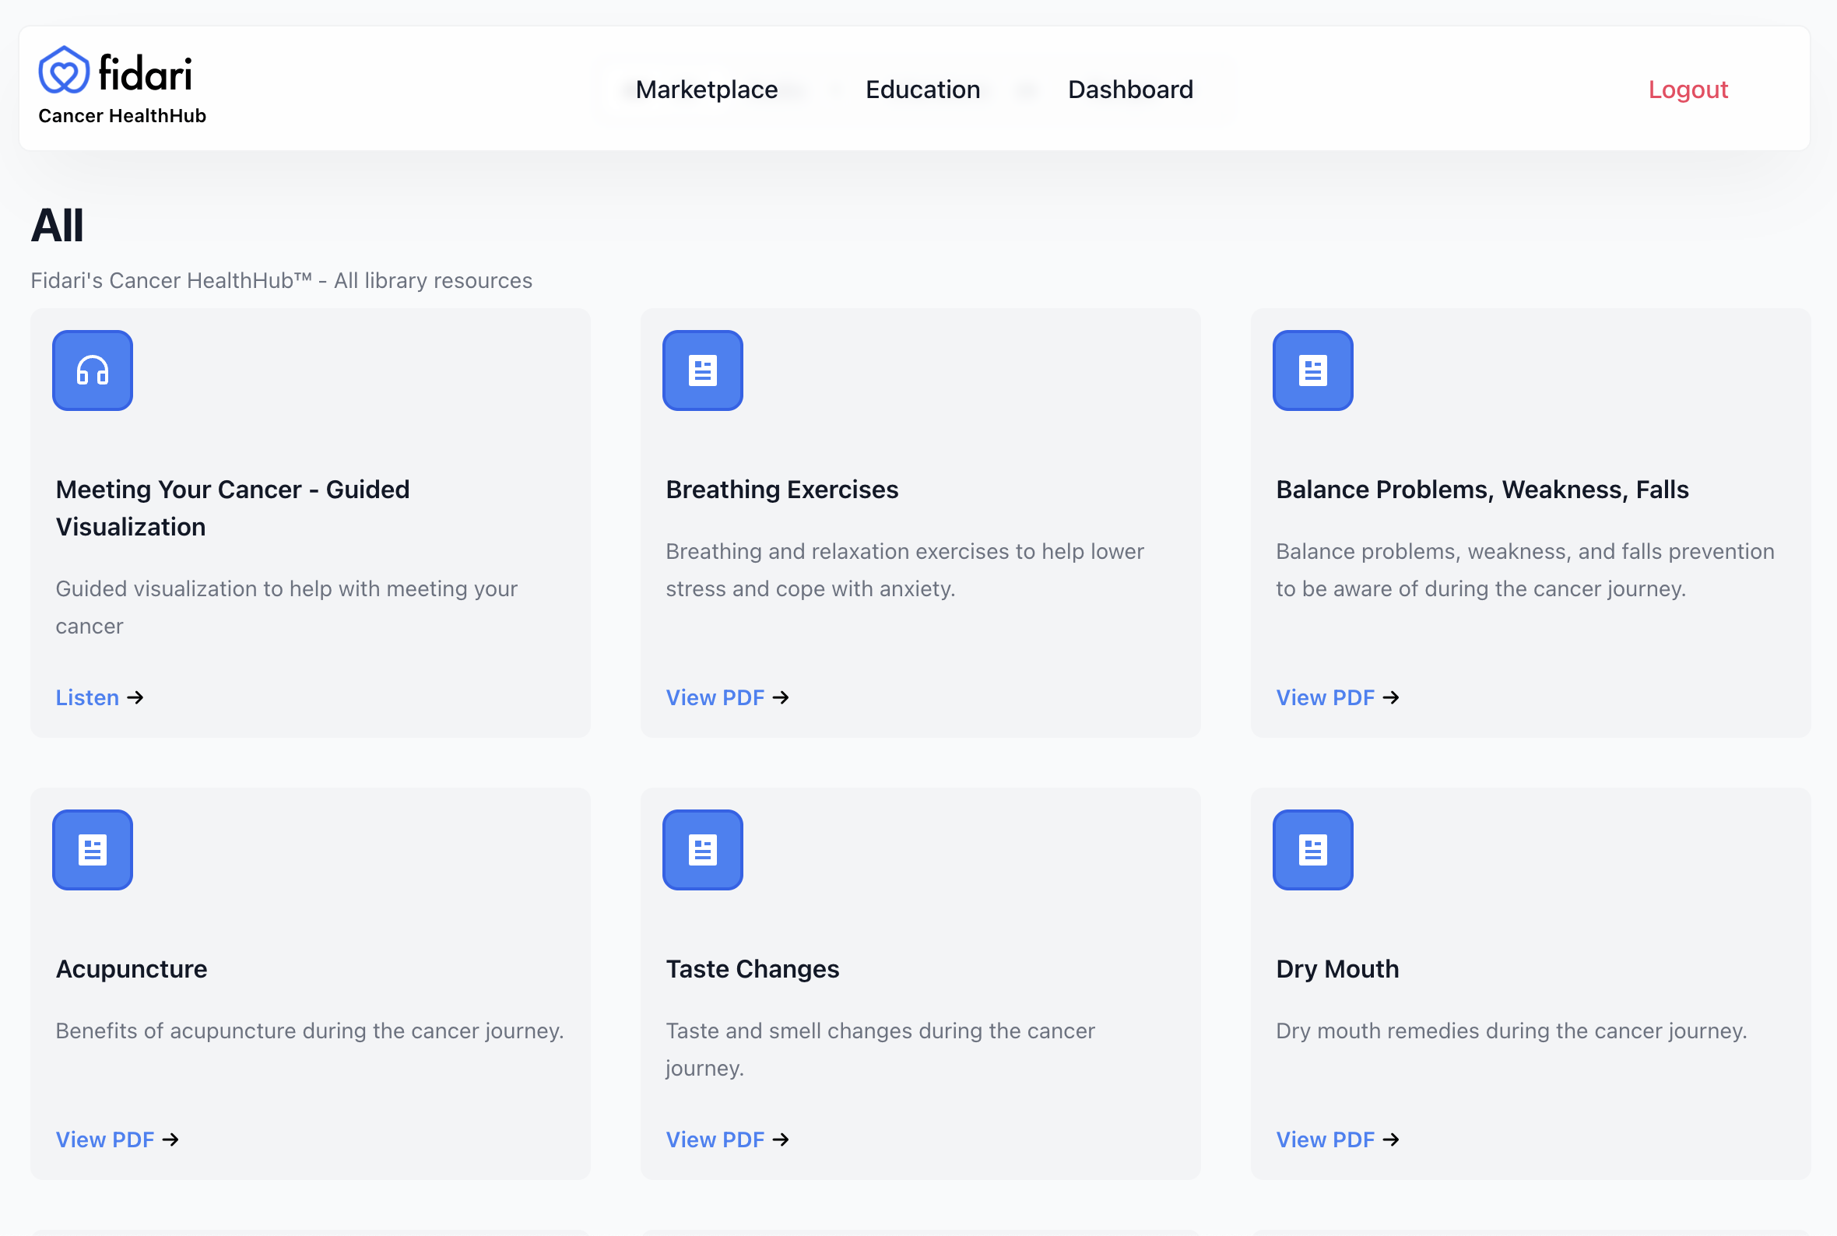This screenshot has height=1236, width=1837.
Task: Click 'Balance problems, weakness, and falls prevention' description
Action: pos(1524,570)
